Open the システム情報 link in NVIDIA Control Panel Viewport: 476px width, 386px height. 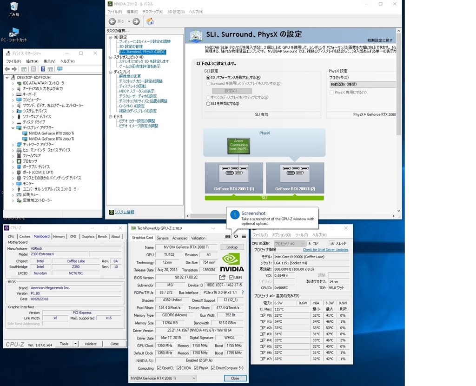point(125,212)
